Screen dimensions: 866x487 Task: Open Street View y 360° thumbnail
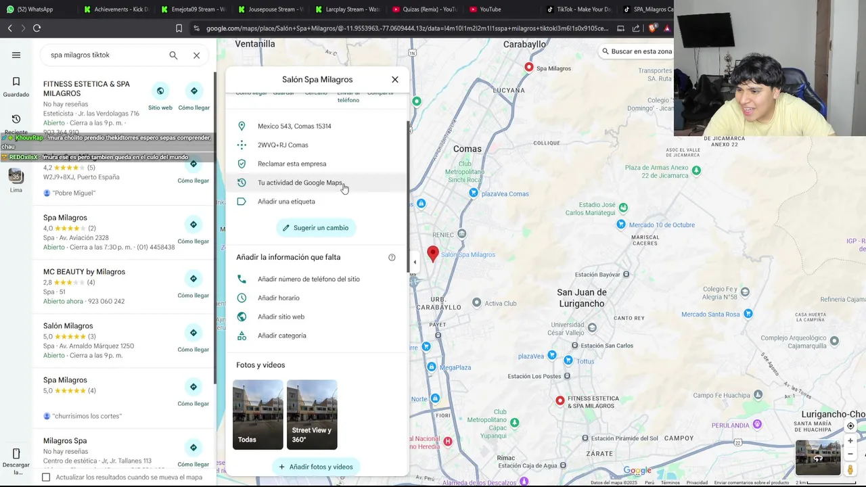pyautogui.click(x=312, y=415)
